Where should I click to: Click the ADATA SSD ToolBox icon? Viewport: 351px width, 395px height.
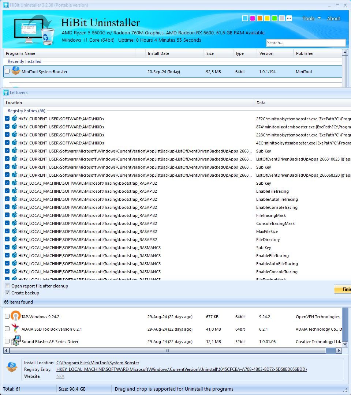click(x=16, y=328)
